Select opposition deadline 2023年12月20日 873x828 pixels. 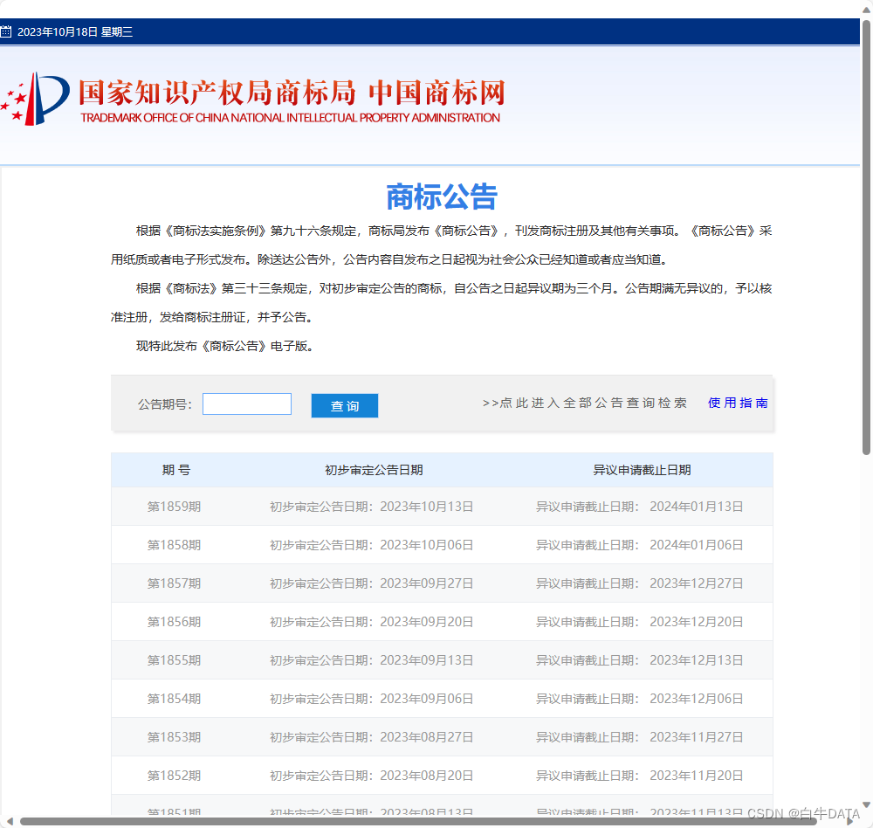click(x=697, y=622)
